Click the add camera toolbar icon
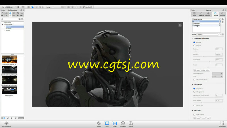The height and width of the screenshot is (128, 227). coord(28,7)
